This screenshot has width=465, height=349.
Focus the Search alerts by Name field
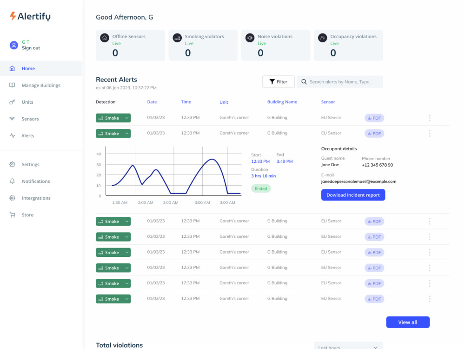click(340, 81)
